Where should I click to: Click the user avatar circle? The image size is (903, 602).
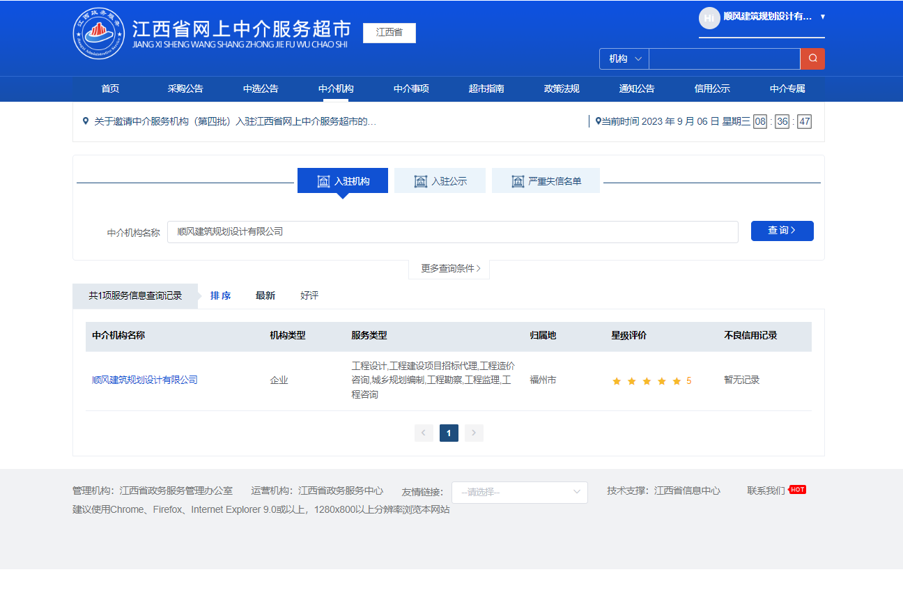tap(709, 17)
